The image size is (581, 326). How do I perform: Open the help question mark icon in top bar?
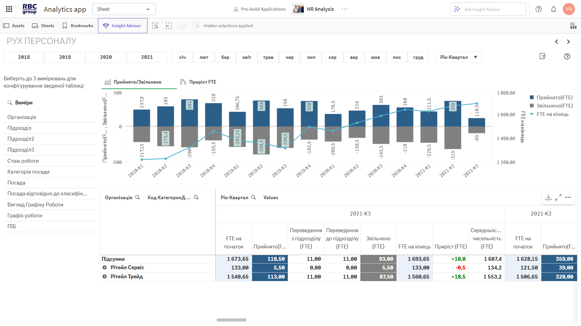pyautogui.click(x=539, y=9)
